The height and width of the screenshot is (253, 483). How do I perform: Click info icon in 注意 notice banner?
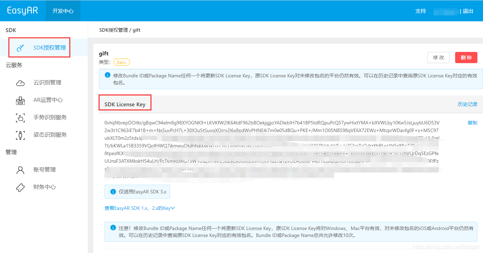tap(113, 228)
